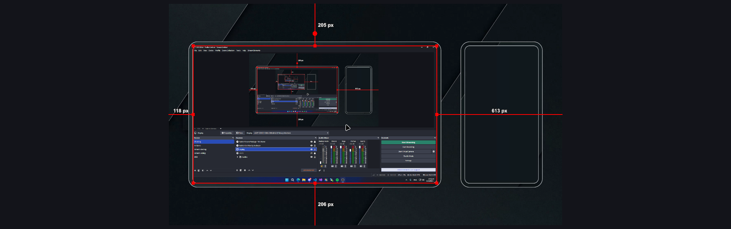Open the StreamElements menu

pos(254,51)
